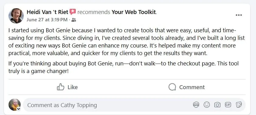Attach a photo with camera icon

217,105
